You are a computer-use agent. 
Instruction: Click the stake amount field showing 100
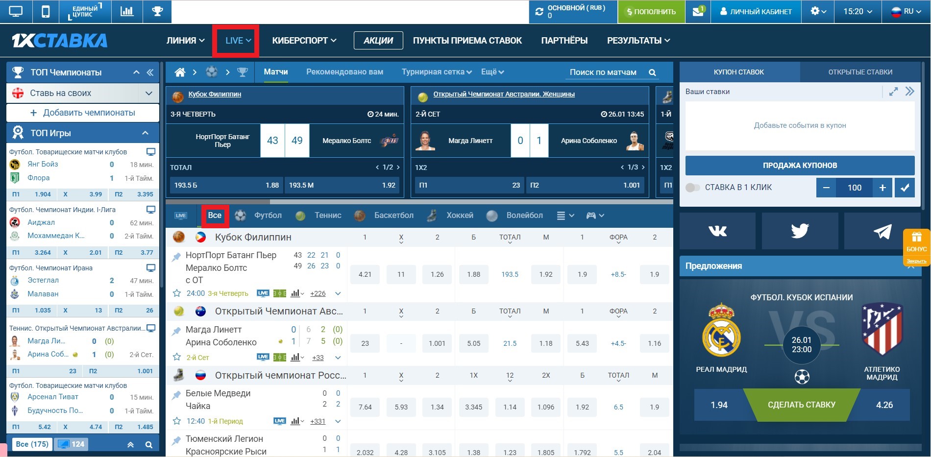(x=855, y=188)
